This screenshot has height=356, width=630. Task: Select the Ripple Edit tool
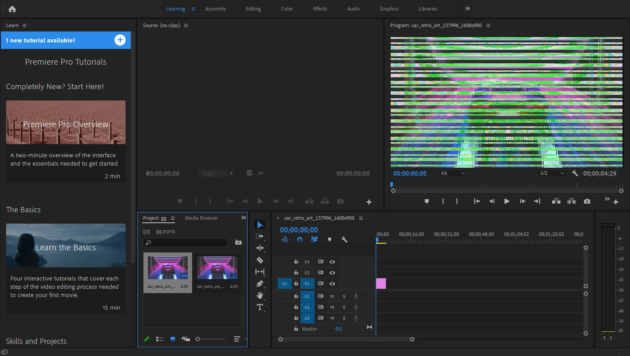pyautogui.click(x=260, y=248)
